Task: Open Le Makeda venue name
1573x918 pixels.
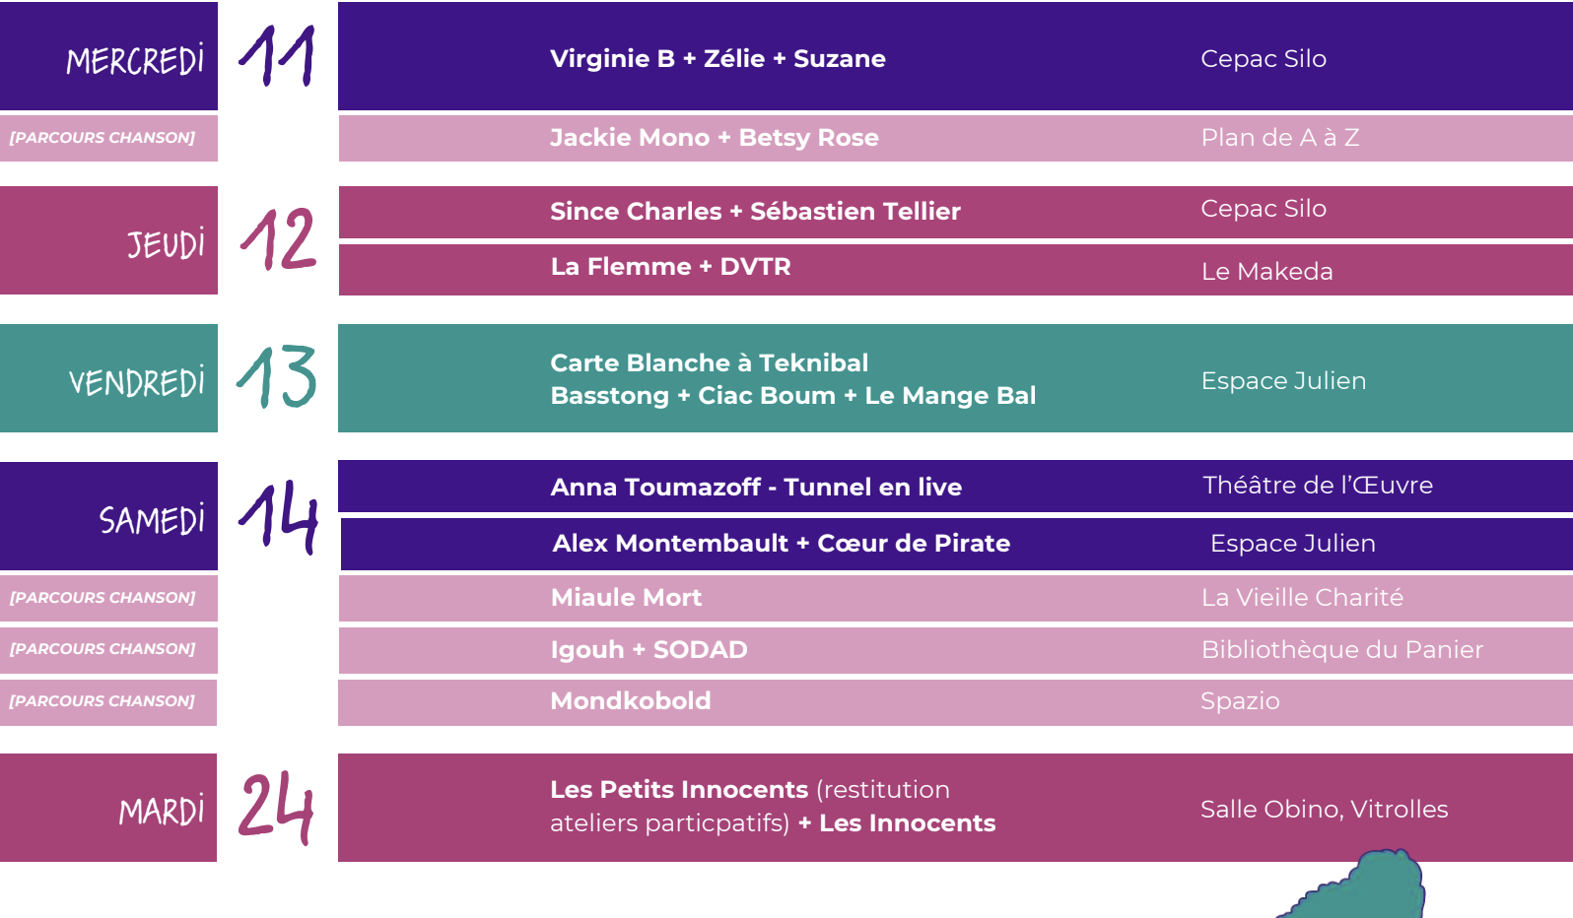Action: [x=1266, y=272]
